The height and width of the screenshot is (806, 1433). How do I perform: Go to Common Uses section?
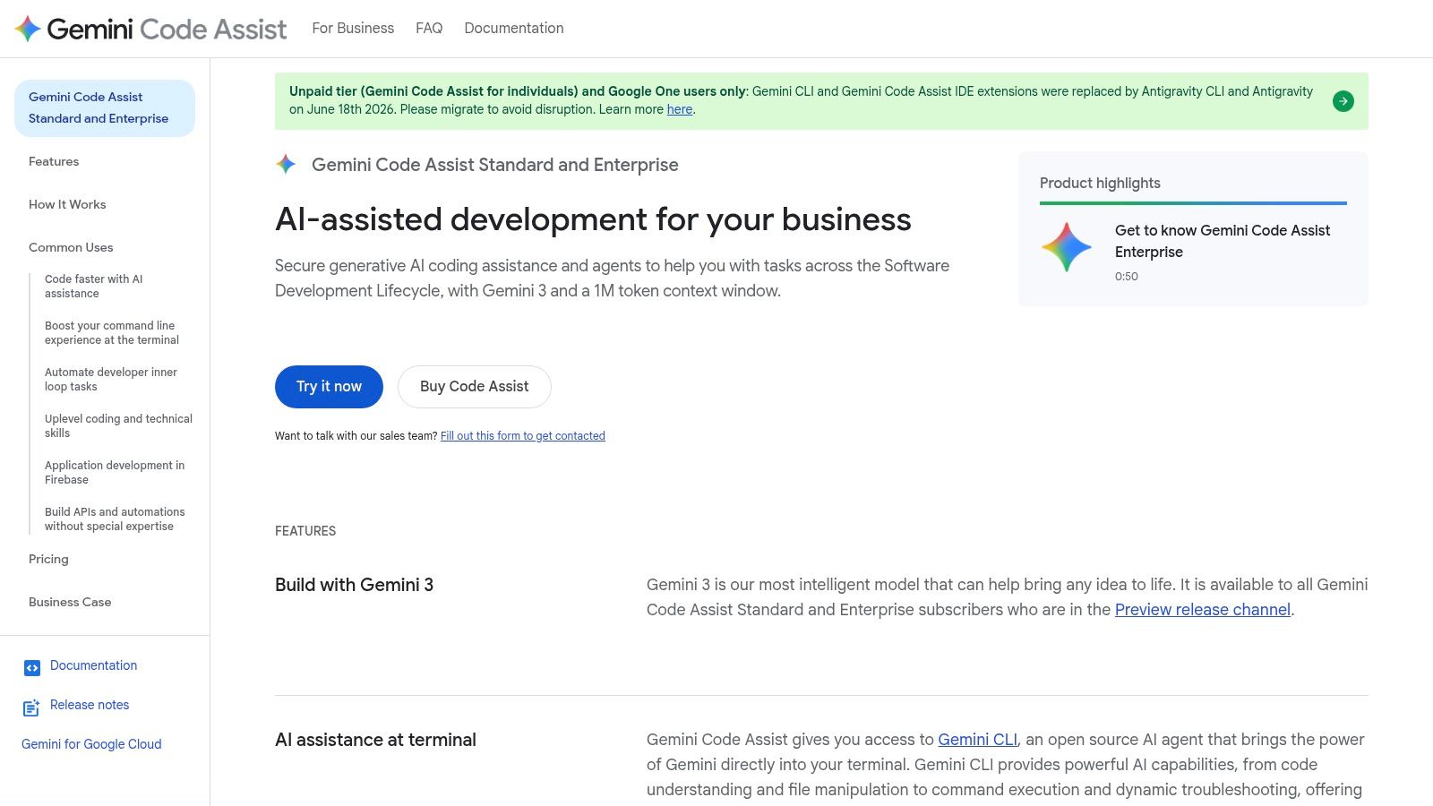71,247
